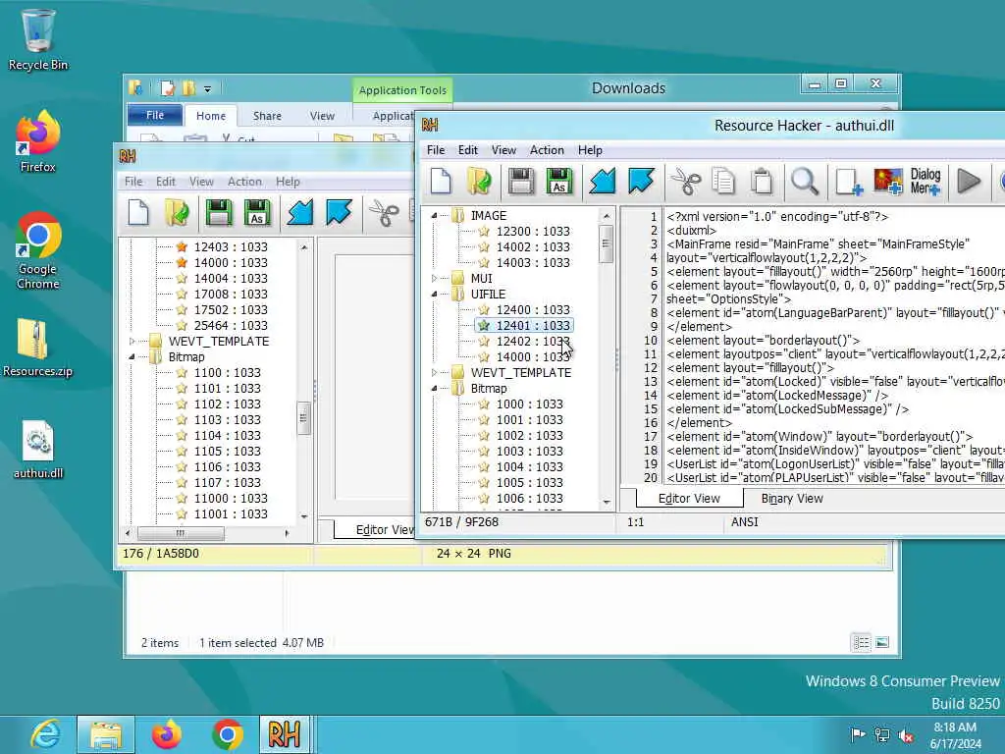Image resolution: width=1005 pixels, height=754 pixels.
Task: Select authui.dll file on the desktop
Action: [38, 450]
